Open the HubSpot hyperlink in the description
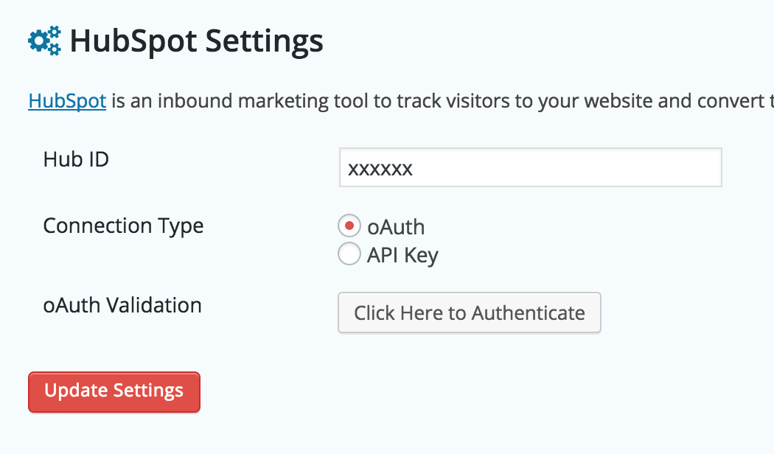 tap(67, 100)
